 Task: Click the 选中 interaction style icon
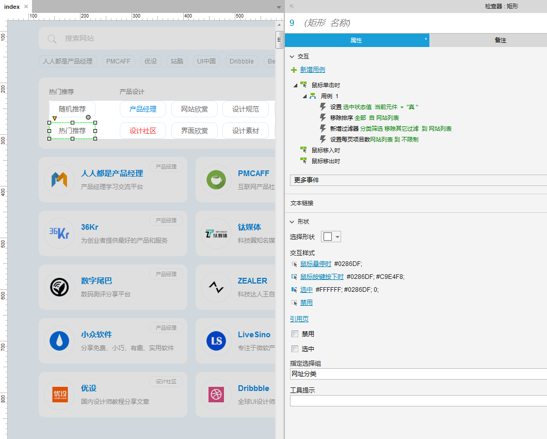(x=294, y=290)
